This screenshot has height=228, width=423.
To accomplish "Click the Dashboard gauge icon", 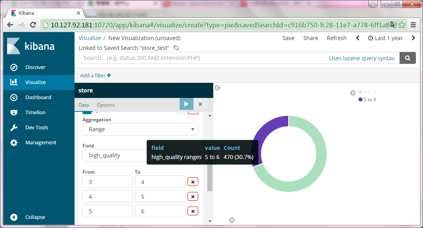I will pyautogui.click(x=14, y=98).
